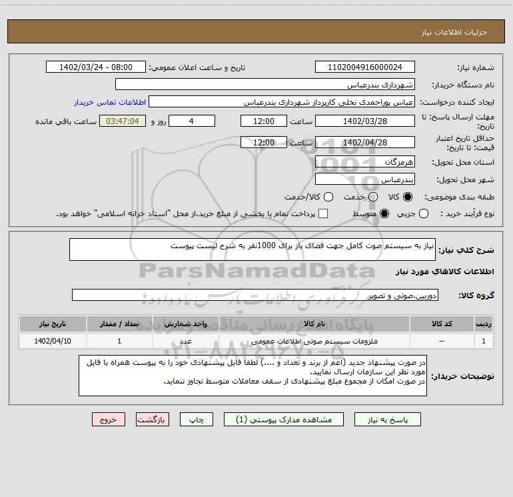Click the request creator field عباس پوراحمدی

point(282,101)
